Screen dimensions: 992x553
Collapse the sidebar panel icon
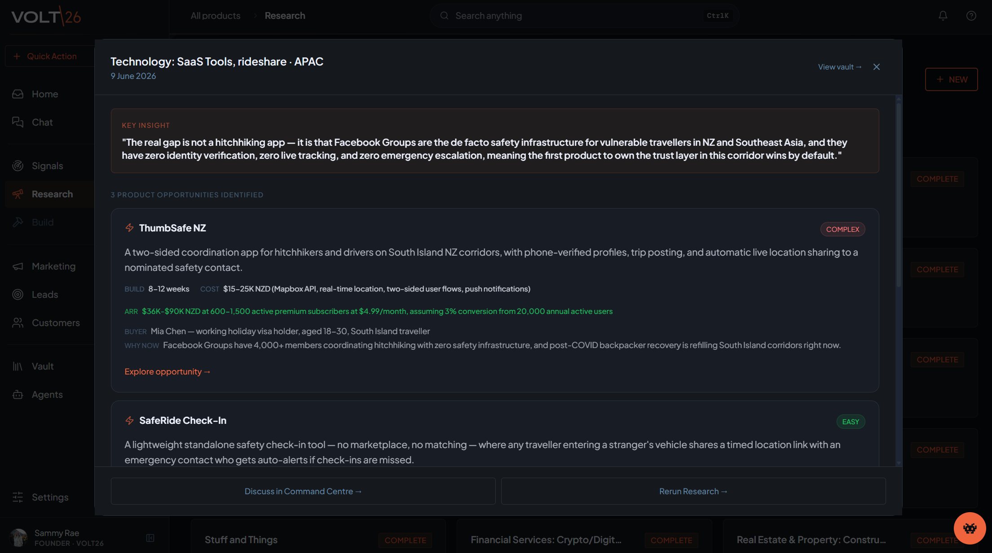point(150,538)
